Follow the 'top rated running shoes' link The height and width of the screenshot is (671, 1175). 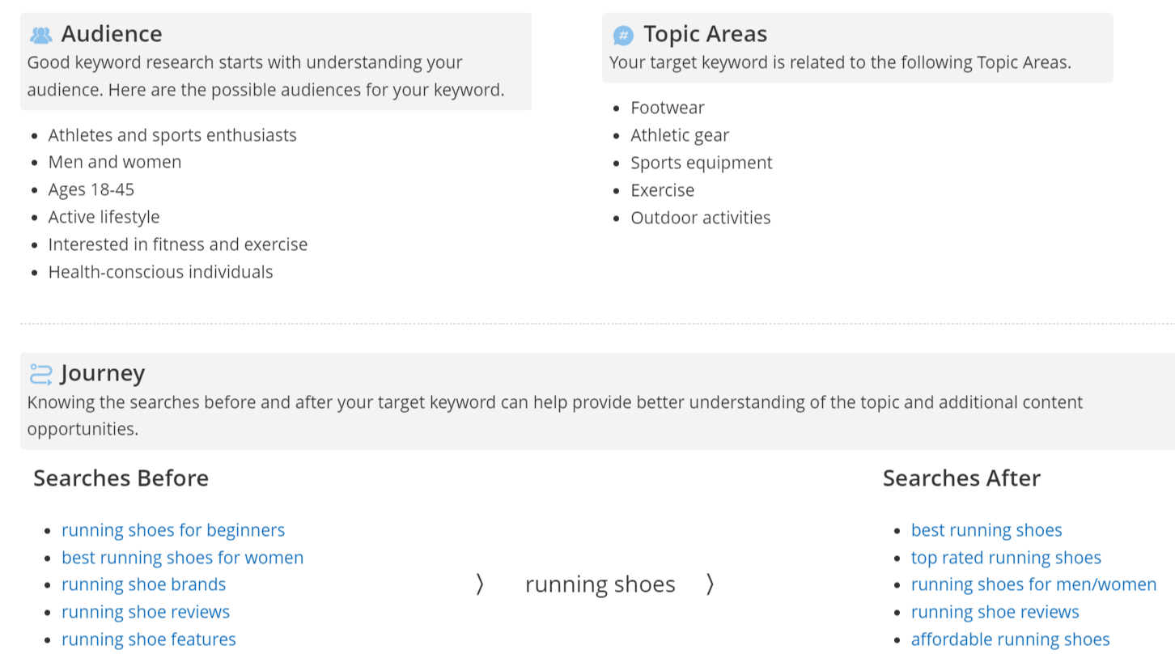1006,558
